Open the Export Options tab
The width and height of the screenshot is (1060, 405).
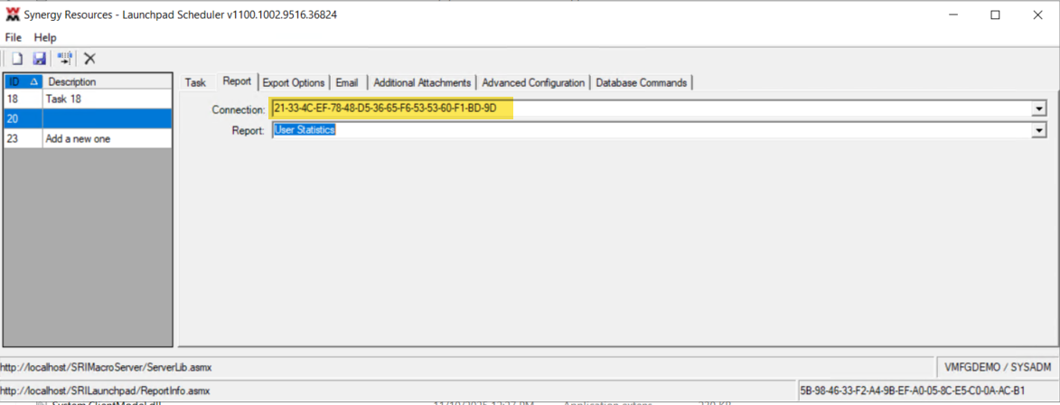pyautogui.click(x=294, y=82)
